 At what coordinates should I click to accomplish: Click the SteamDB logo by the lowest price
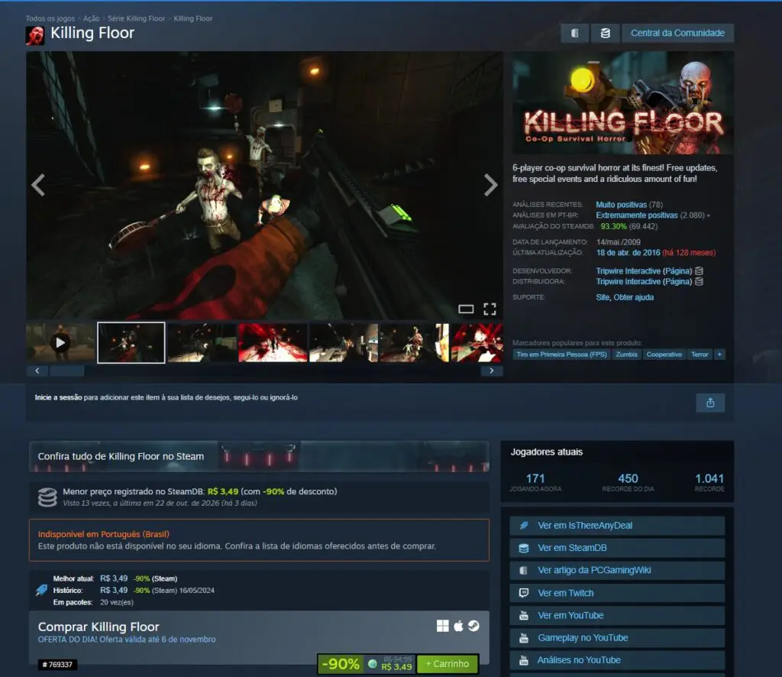tap(47, 497)
